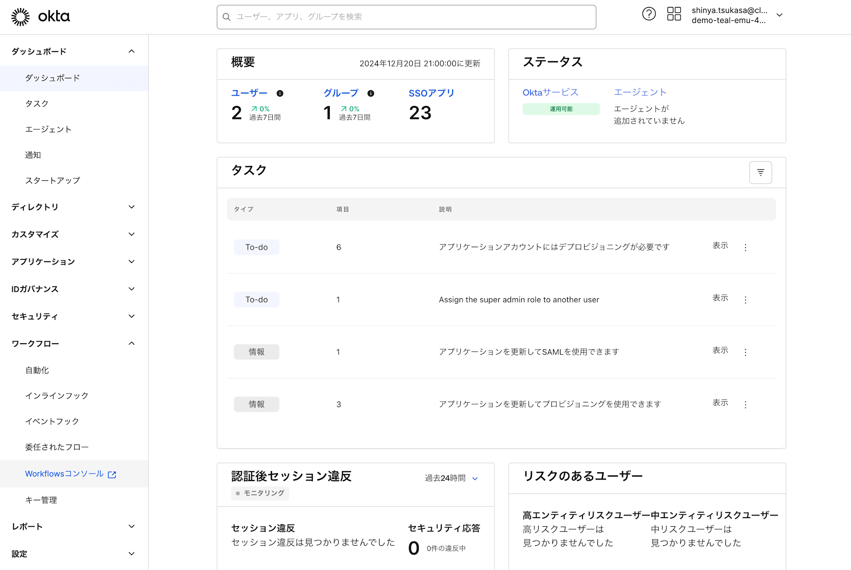Screen dimensions: 851x570
Task: Open the 過去24時間 time range dropdown
Action: tap(451, 478)
